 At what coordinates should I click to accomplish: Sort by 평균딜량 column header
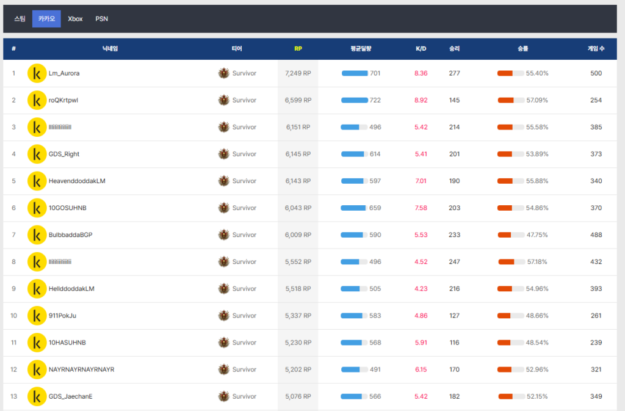point(361,49)
